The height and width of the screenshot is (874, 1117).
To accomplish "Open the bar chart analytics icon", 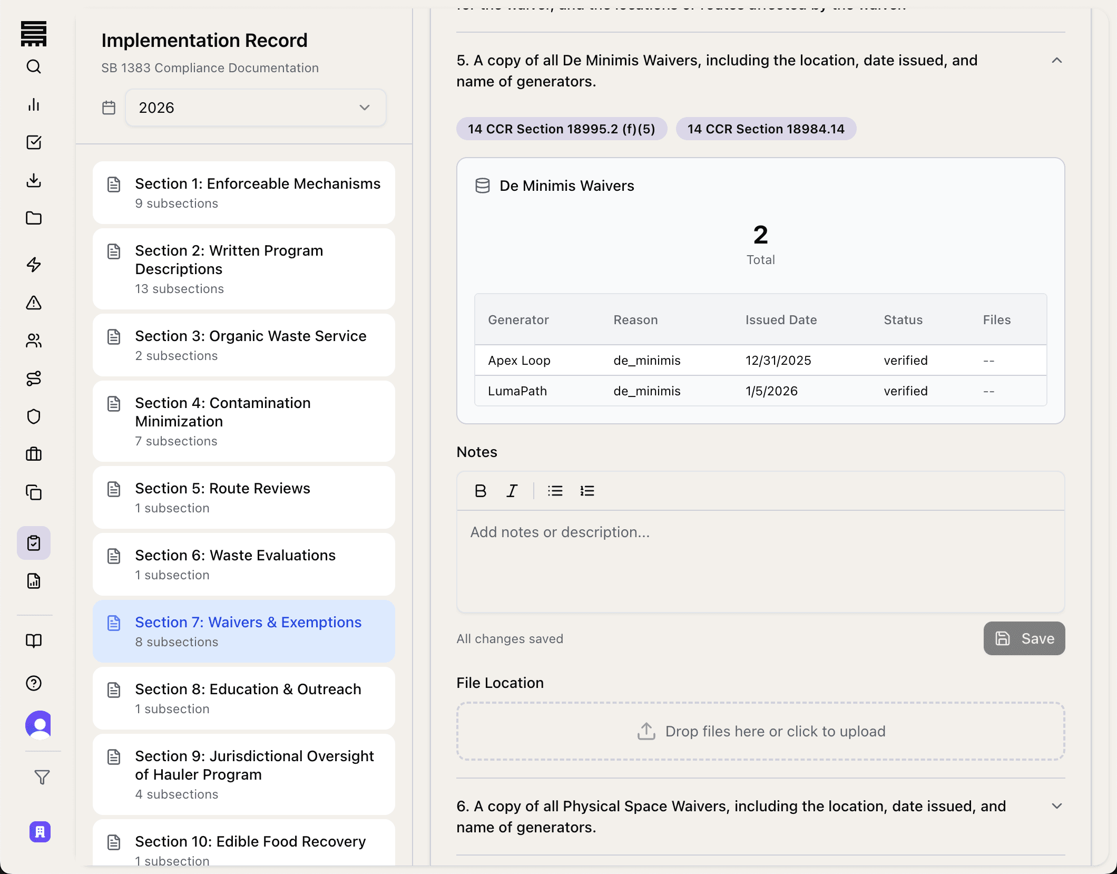I will (34, 104).
